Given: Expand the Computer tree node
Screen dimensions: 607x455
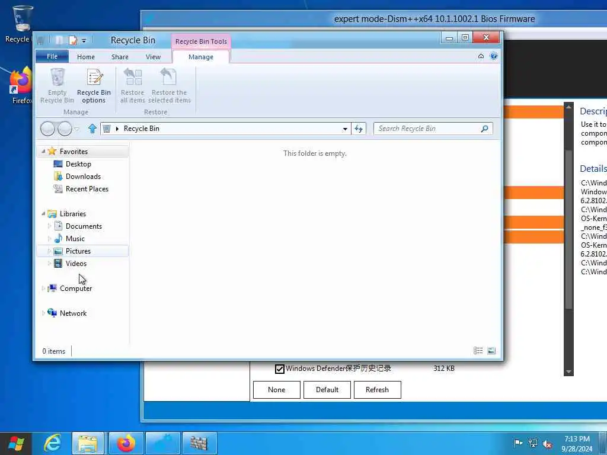Looking at the screenshot, I should point(43,289).
